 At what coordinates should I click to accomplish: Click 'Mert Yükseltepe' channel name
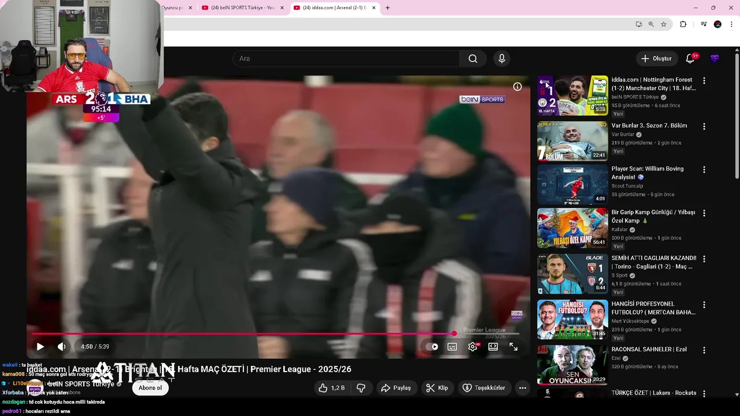[x=630, y=321]
